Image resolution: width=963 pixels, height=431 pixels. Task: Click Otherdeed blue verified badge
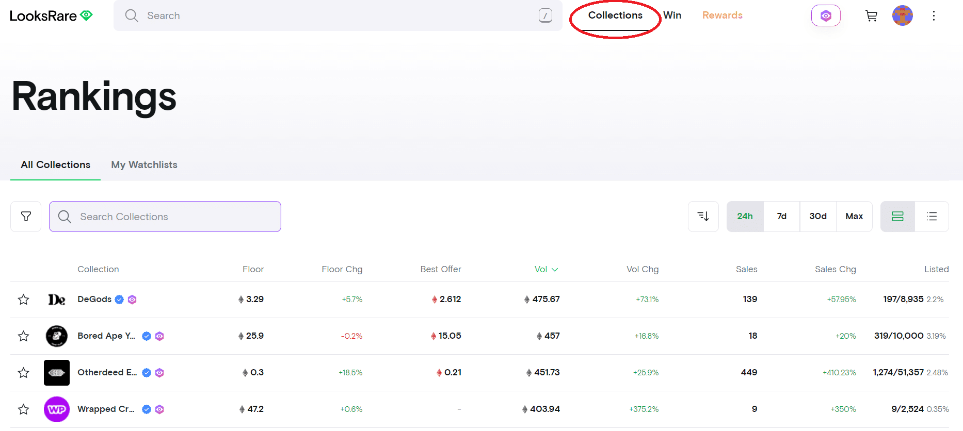click(x=147, y=373)
